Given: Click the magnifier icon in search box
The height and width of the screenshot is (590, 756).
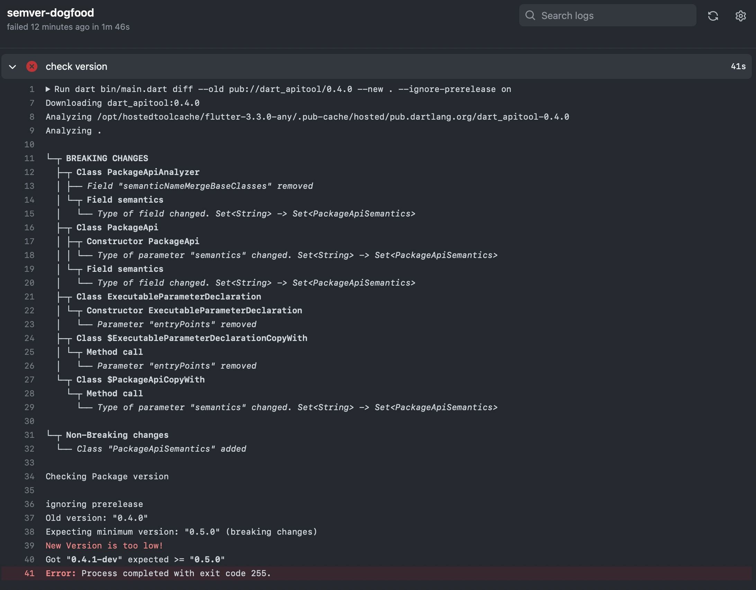Looking at the screenshot, I should pyautogui.click(x=530, y=16).
